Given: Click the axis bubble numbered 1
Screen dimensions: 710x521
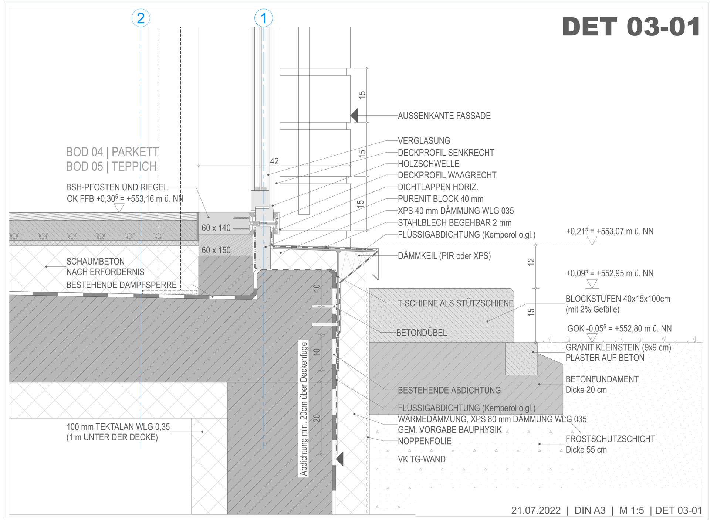Looking at the screenshot, I should click(x=264, y=18).
